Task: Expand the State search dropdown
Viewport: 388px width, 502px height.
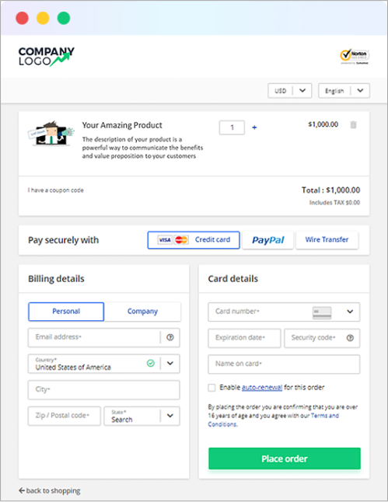Action: coord(170,416)
